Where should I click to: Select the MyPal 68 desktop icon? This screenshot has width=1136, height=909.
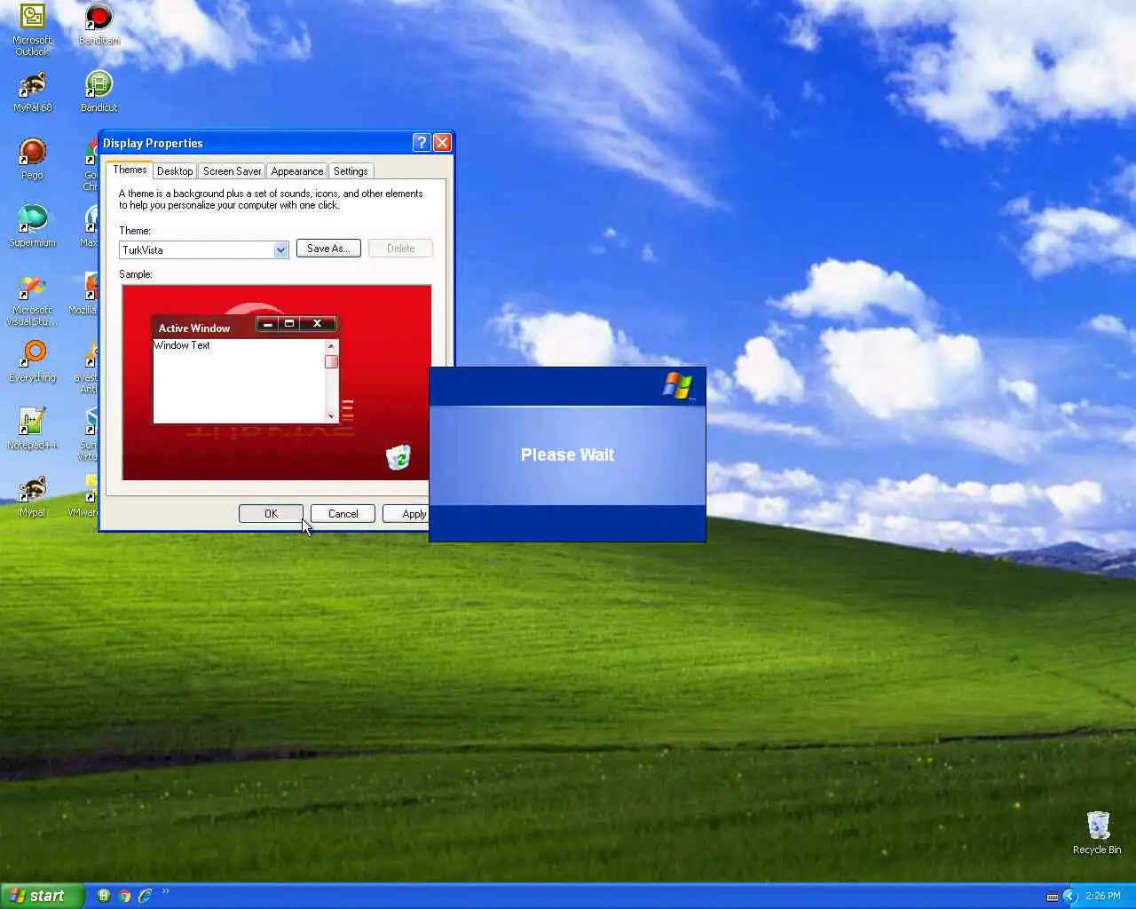click(x=32, y=92)
